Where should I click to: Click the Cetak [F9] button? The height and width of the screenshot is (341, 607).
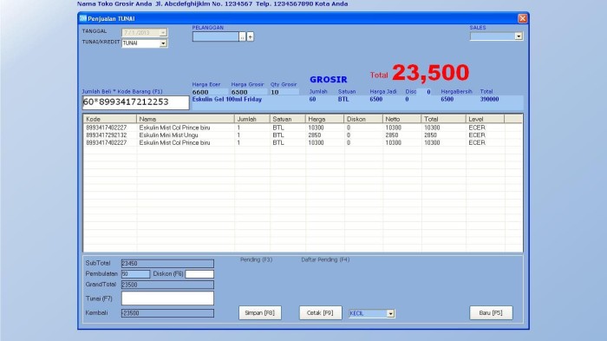[x=320, y=312]
